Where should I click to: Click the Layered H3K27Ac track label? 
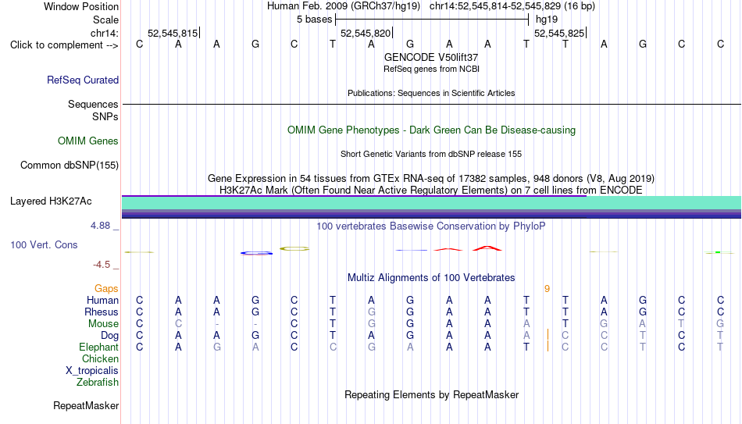point(51,201)
